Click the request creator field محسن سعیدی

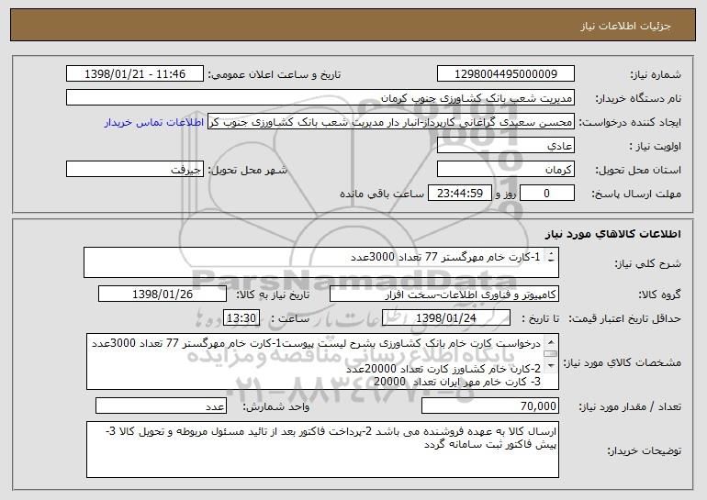click(x=391, y=122)
